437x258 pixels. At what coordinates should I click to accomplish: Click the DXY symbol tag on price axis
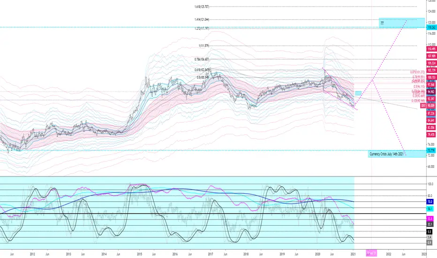423,106
